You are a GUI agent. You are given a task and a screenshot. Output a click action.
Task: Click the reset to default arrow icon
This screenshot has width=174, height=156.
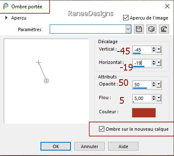tap(164, 29)
